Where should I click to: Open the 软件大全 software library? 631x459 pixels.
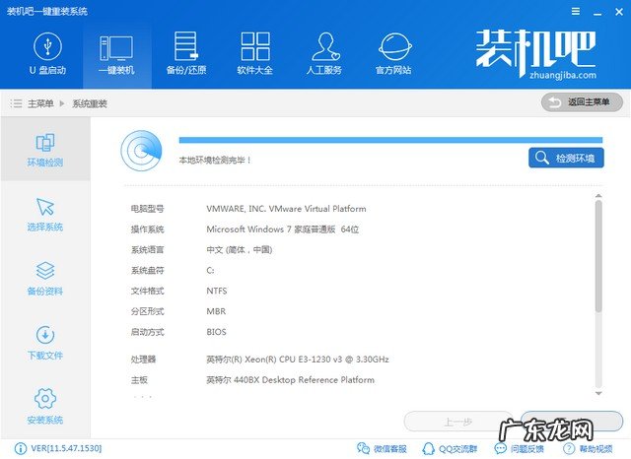tap(255, 54)
